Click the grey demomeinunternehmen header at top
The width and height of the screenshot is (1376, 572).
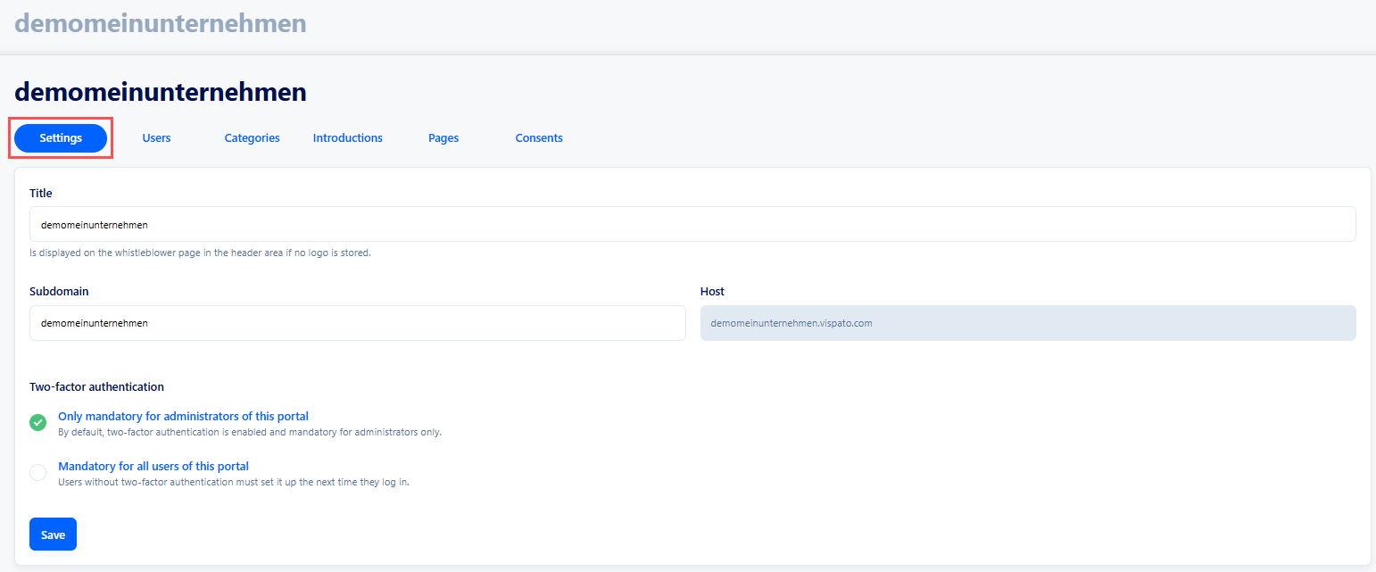161,23
